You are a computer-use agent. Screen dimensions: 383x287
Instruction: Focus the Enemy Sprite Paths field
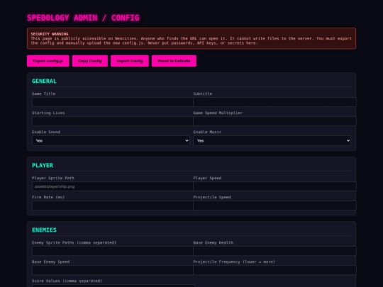113,251
